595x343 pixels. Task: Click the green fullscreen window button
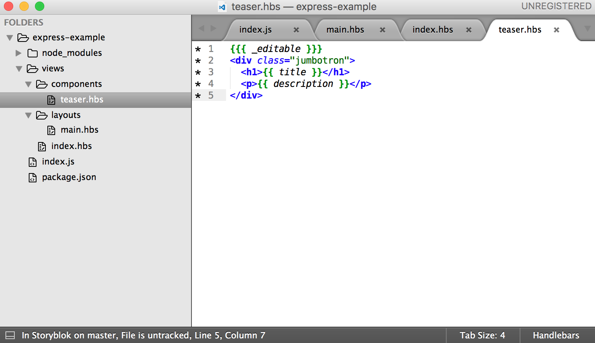tap(40, 6)
